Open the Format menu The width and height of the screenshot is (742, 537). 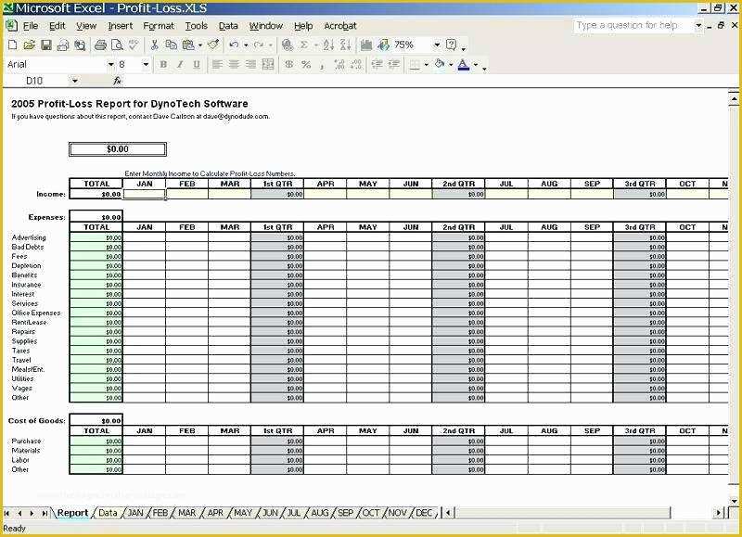point(159,26)
